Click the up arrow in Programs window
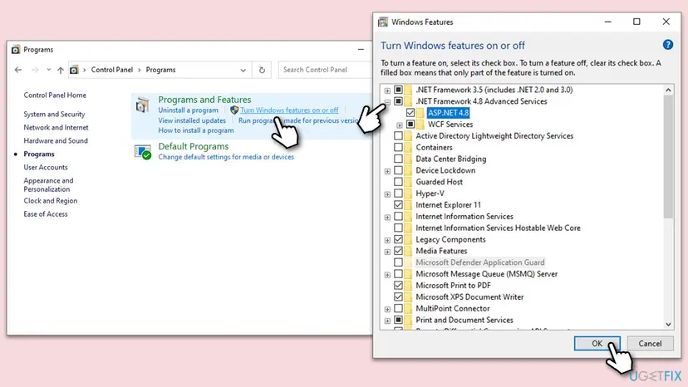Screen dimensions: 688x387 (61, 70)
